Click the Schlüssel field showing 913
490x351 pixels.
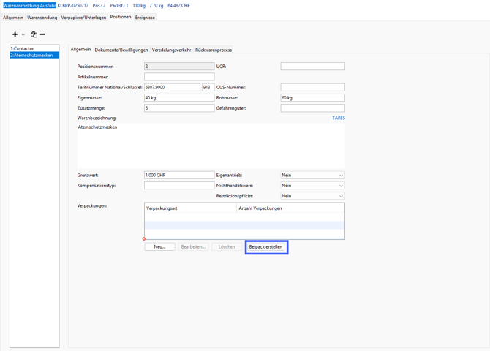click(208, 87)
